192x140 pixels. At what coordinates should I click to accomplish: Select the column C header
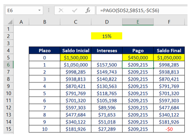coord(75,22)
